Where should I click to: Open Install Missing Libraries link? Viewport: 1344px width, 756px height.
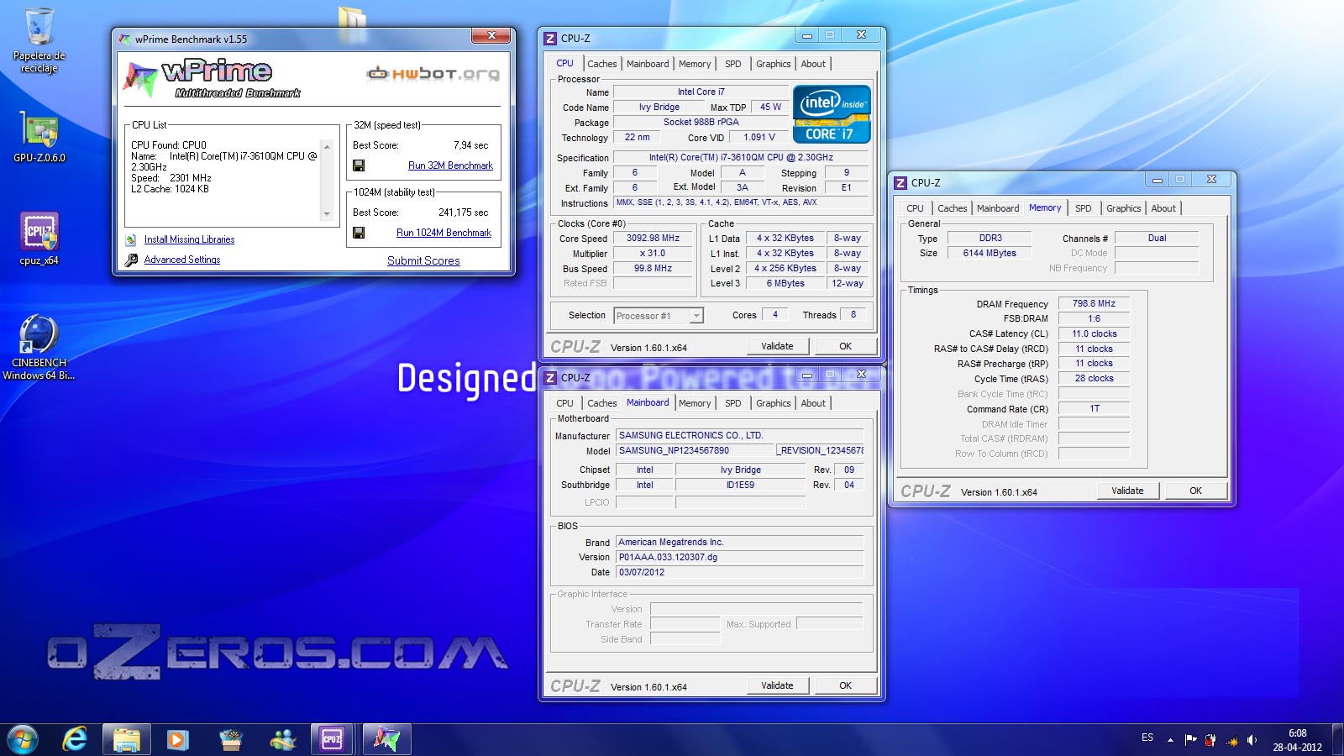189,239
